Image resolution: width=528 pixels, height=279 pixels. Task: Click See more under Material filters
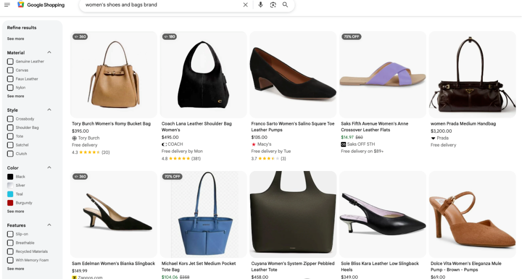click(x=16, y=96)
